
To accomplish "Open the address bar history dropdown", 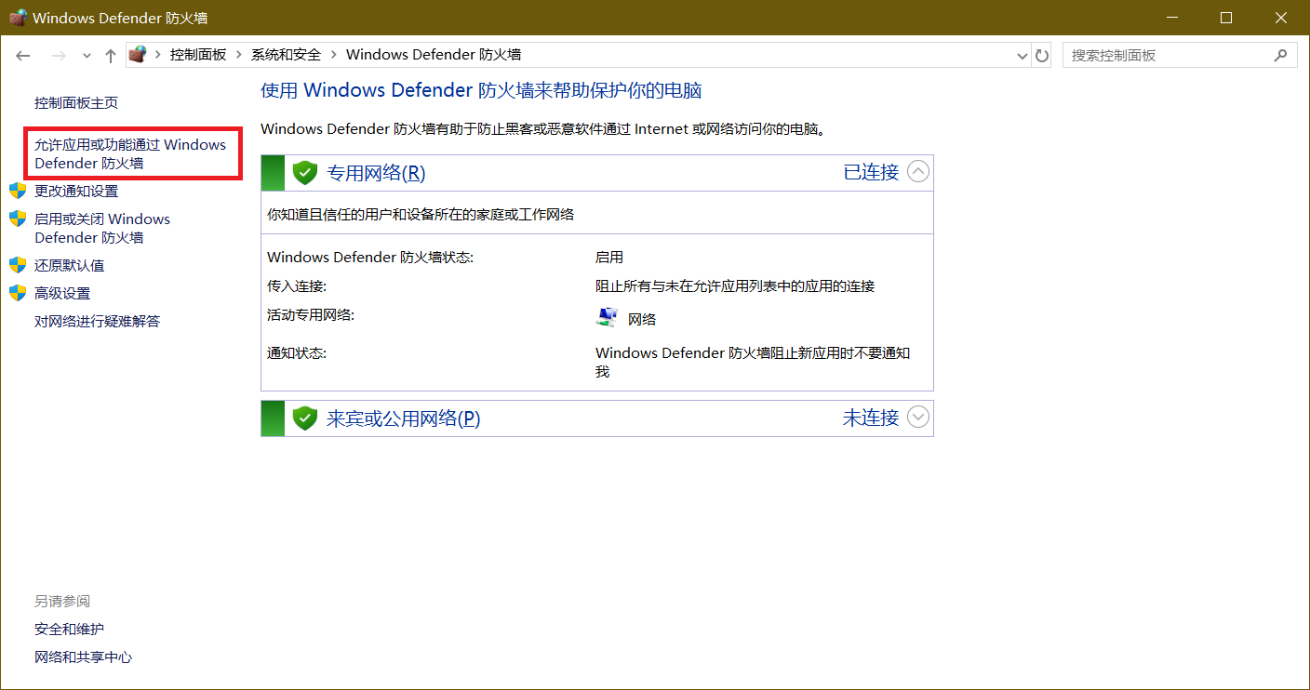I will point(1023,56).
